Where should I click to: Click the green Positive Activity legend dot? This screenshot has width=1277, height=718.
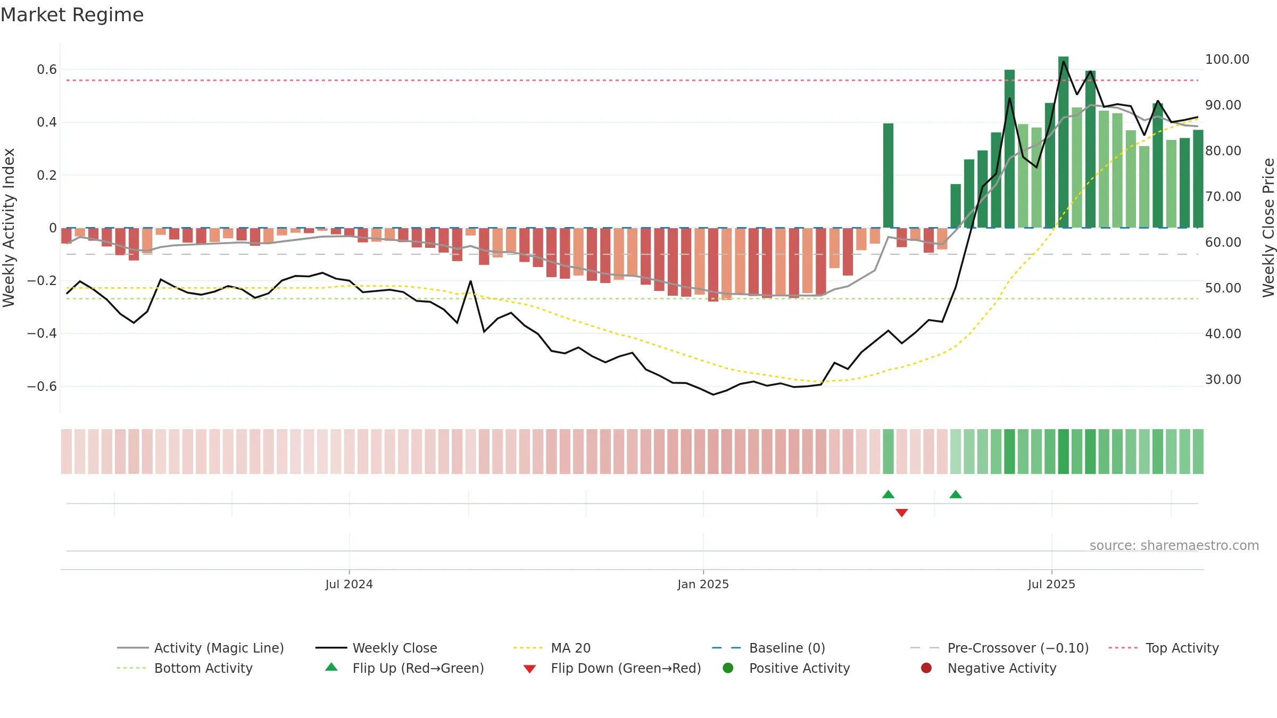pos(728,668)
